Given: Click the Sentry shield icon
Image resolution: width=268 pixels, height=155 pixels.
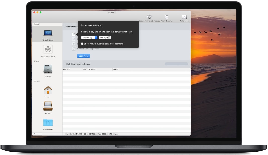Looking at the screenshot, I should point(74,48).
